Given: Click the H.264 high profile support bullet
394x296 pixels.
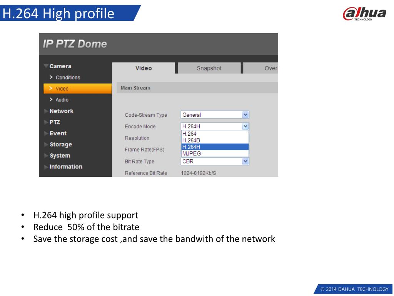Looking at the screenshot, I should coord(86,215).
